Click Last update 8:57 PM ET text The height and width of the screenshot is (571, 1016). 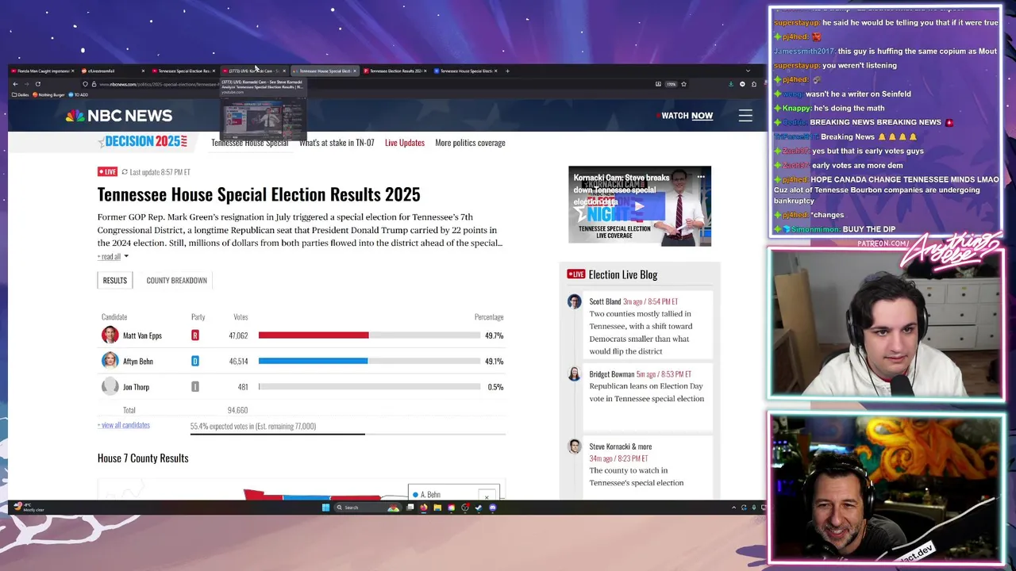point(160,172)
